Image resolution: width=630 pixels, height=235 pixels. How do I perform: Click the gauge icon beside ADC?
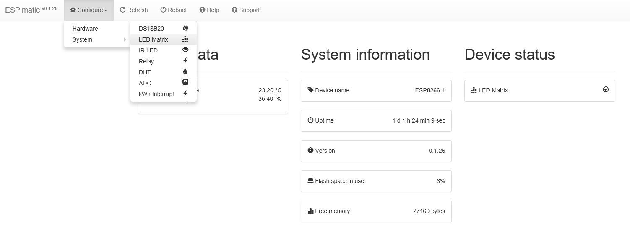click(x=185, y=83)
